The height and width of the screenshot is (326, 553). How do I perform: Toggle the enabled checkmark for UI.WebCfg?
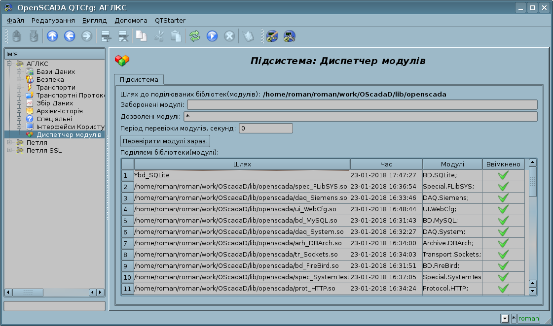pyautogui.click(x=503, y=209)
